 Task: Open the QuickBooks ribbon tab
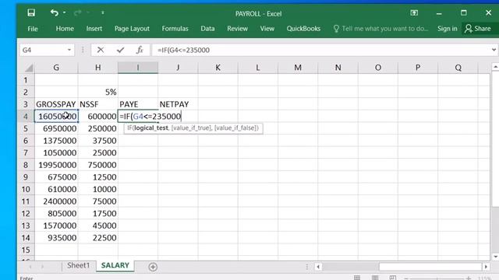(x=303, y=29)
